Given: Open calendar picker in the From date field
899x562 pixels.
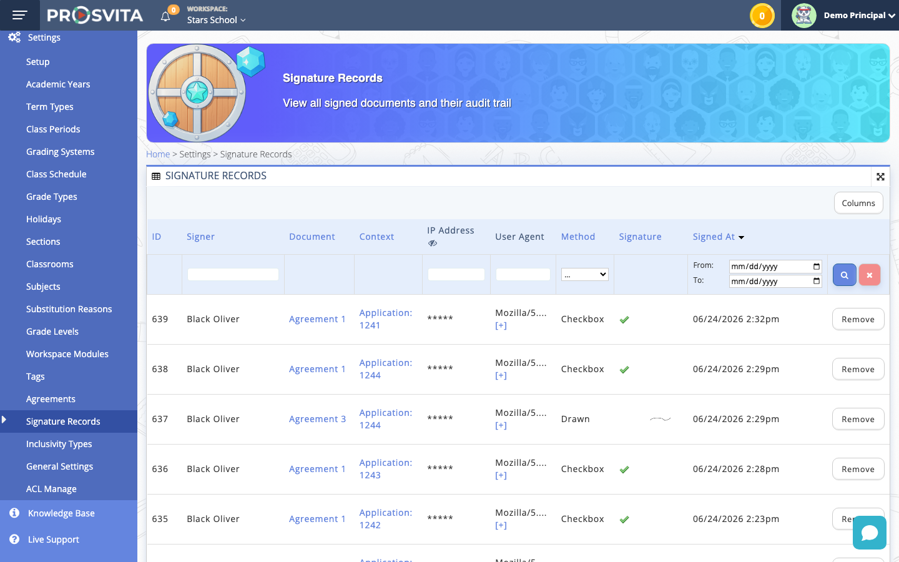Looking at the screenshot, I should coord(817,267).
